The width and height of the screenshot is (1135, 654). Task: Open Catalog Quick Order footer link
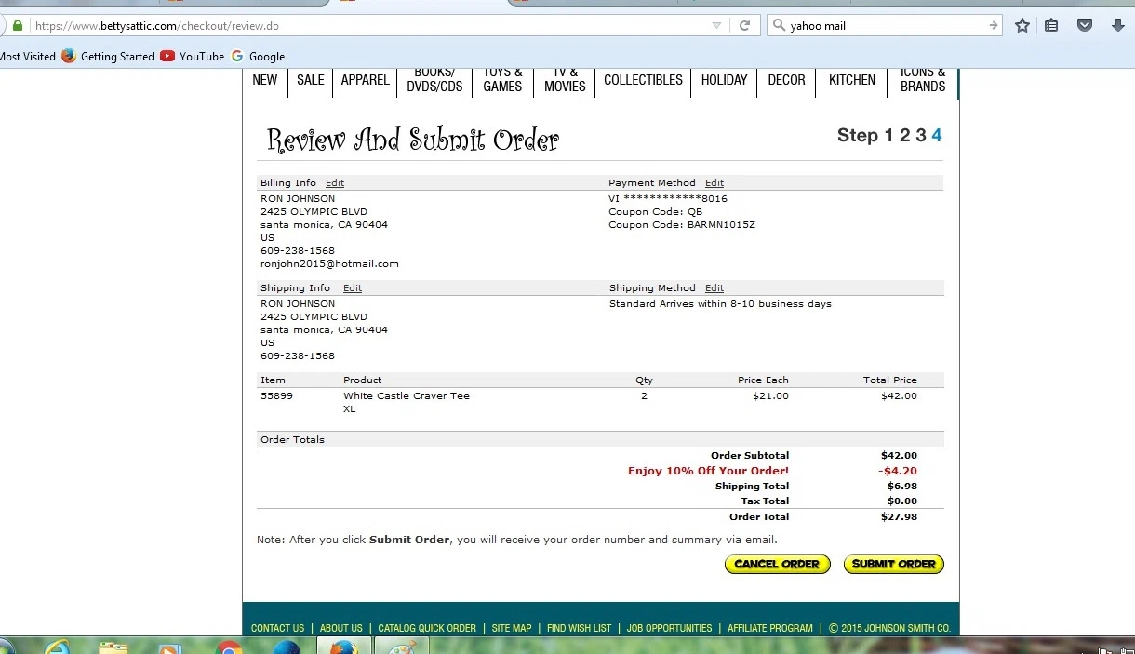[x=427, y=629]
